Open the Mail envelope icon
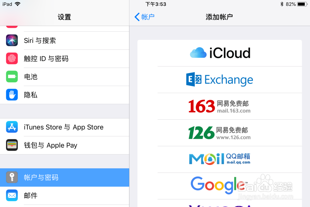Screen dimensions: 310x207 (x=12, y=195)
